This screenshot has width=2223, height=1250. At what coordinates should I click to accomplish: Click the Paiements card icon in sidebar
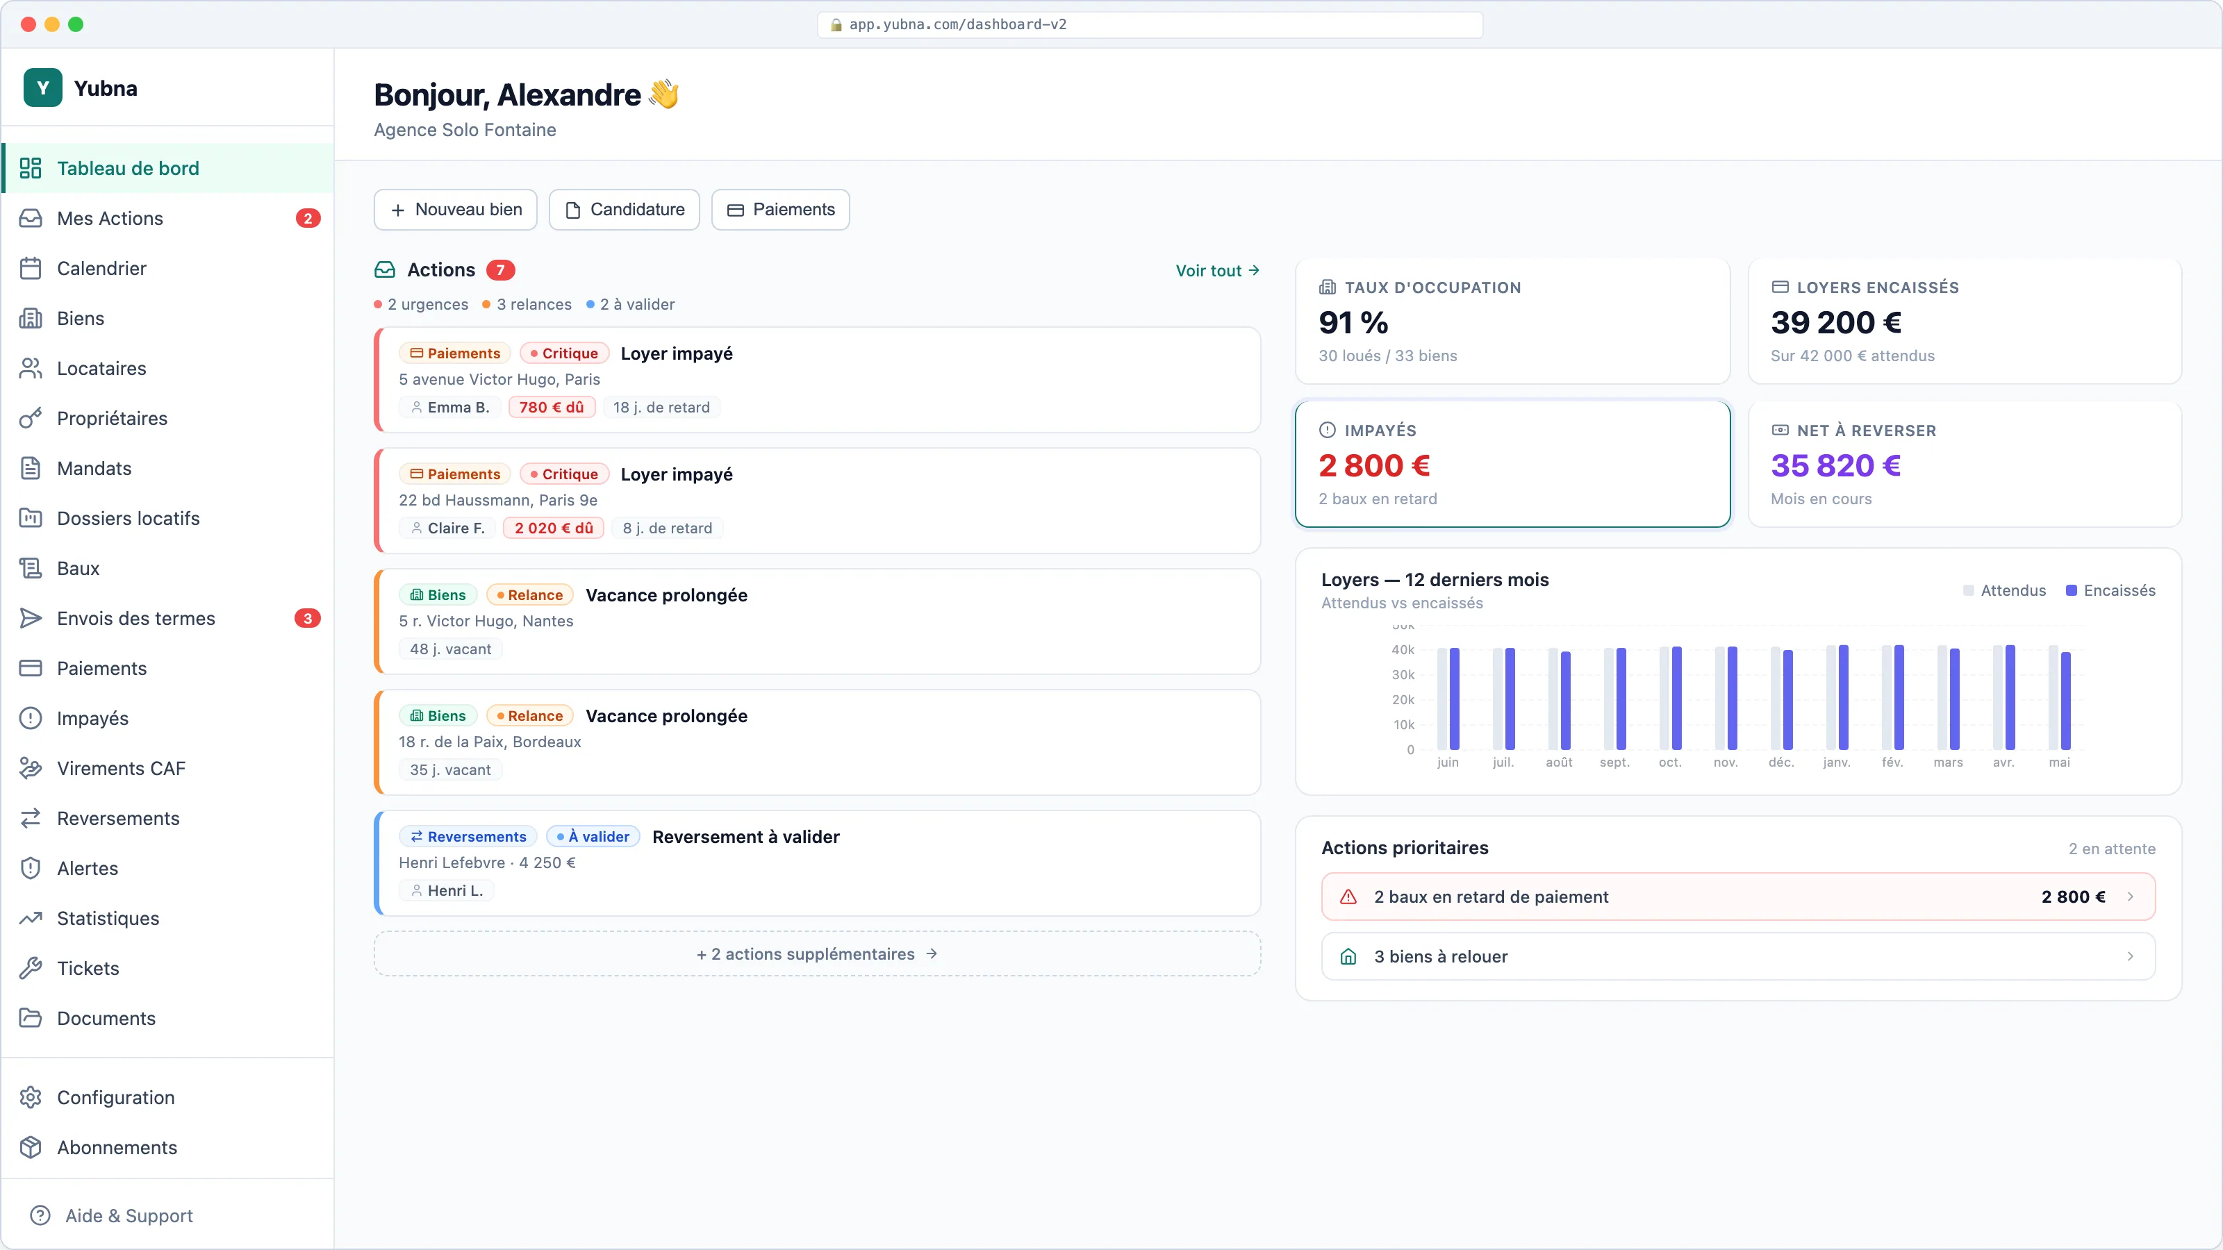[31, 669]
